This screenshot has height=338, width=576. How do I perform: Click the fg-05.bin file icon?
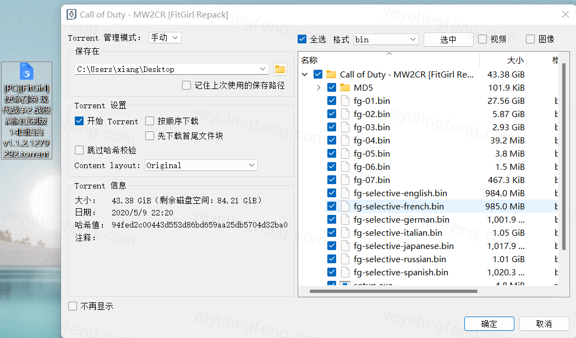point(344,154)
